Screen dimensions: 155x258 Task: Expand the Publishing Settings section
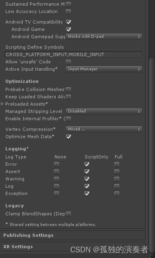pos(73,235)
